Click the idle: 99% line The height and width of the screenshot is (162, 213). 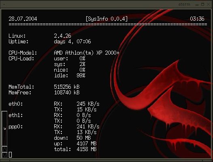coord(70,76)
